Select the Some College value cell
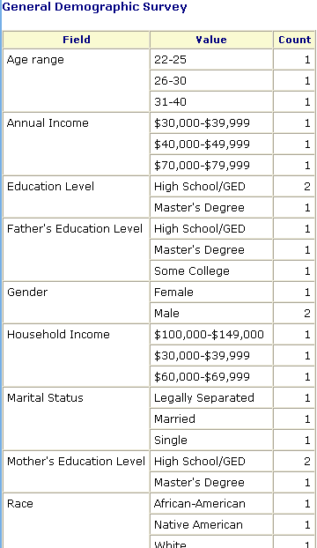 coord(211,270)
